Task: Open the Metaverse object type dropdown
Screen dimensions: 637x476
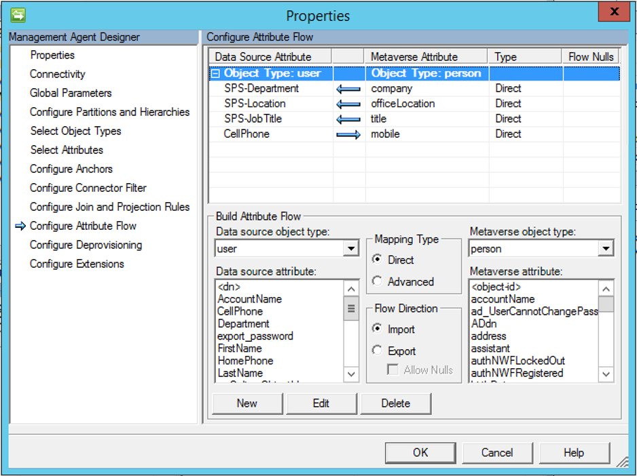Action: [606, 249]
